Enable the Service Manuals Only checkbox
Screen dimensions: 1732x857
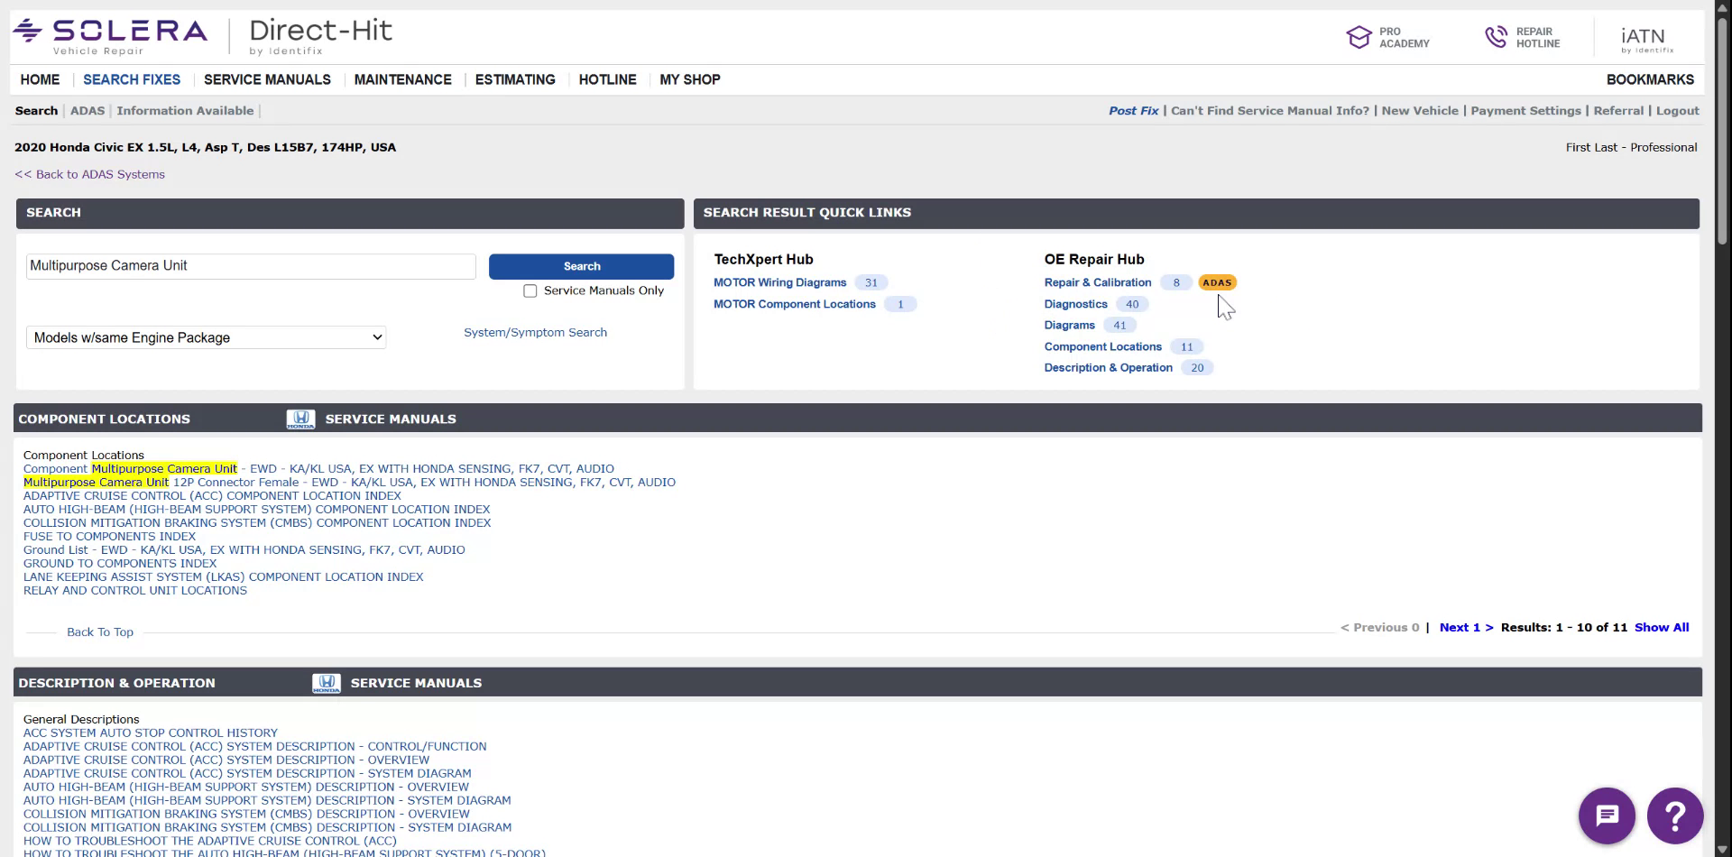point(530,290)
